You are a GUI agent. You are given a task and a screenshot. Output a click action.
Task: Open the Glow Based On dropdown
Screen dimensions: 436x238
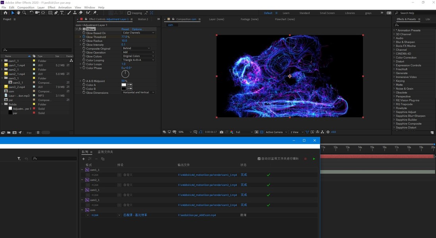(x=139, y=33)
